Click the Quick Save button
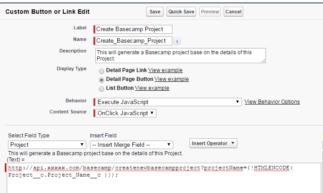Screen dimensions: 323x193 [x=181, y=12]
